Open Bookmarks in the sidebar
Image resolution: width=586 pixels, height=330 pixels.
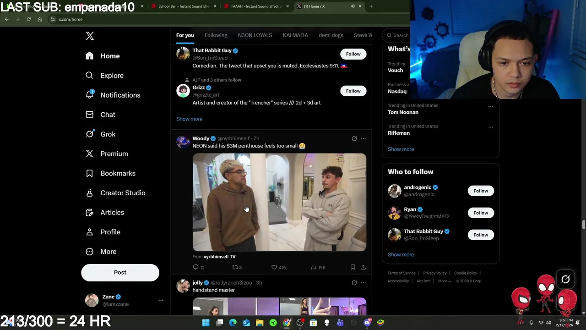click(111, 173)
